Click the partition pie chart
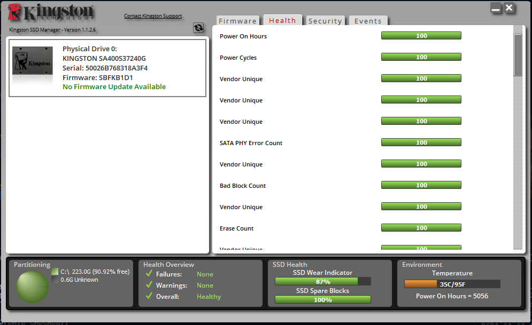 (x=33, y=287)
